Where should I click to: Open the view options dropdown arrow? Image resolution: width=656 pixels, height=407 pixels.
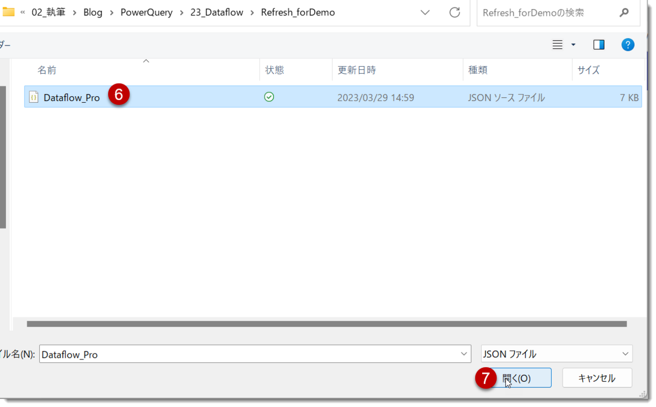click(x=572, y=44)
